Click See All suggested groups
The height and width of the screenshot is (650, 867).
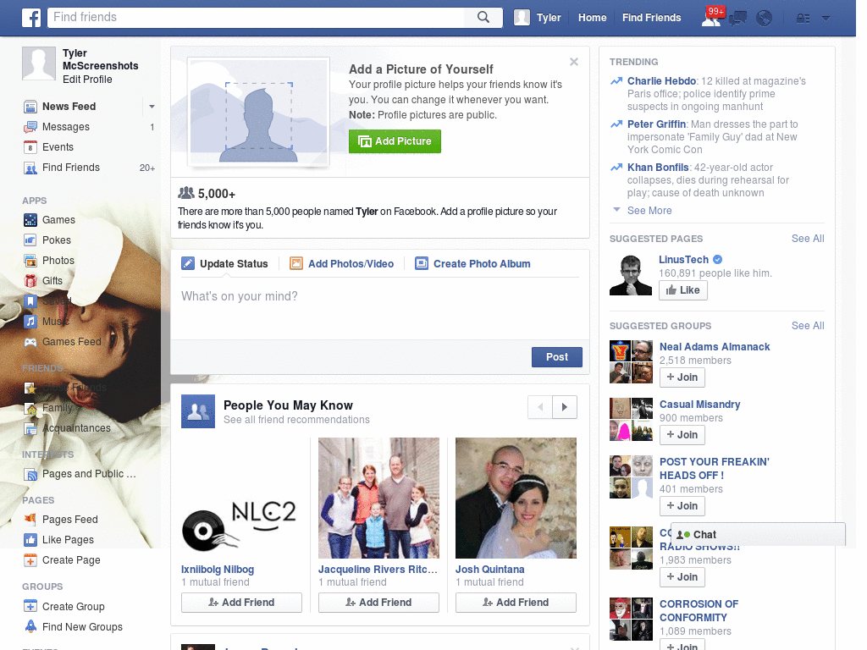point(807,326)
